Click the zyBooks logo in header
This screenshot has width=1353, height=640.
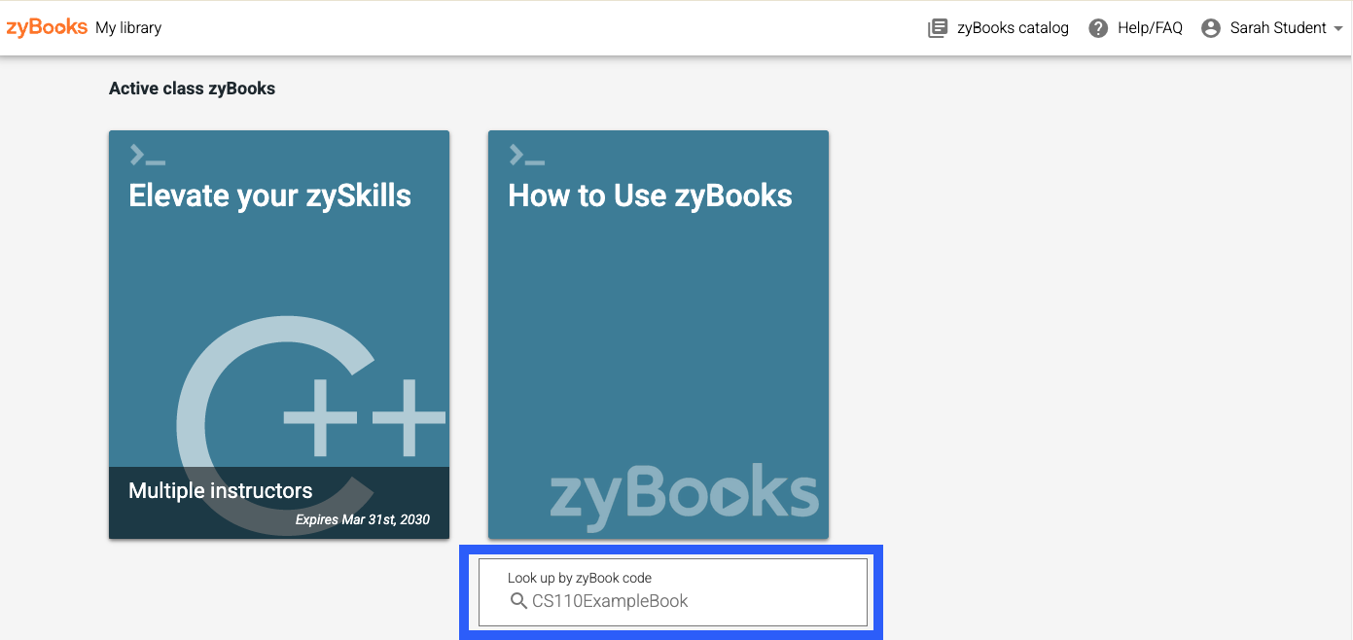tap(47, 27)
